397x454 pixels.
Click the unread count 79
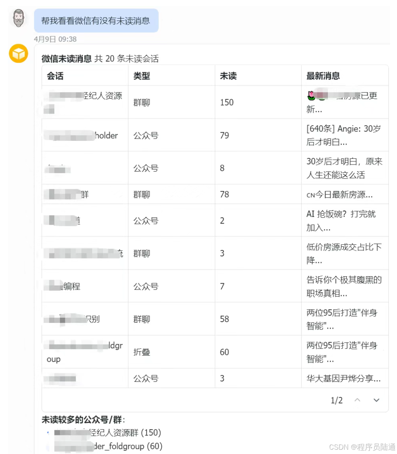tap(224, 135)
